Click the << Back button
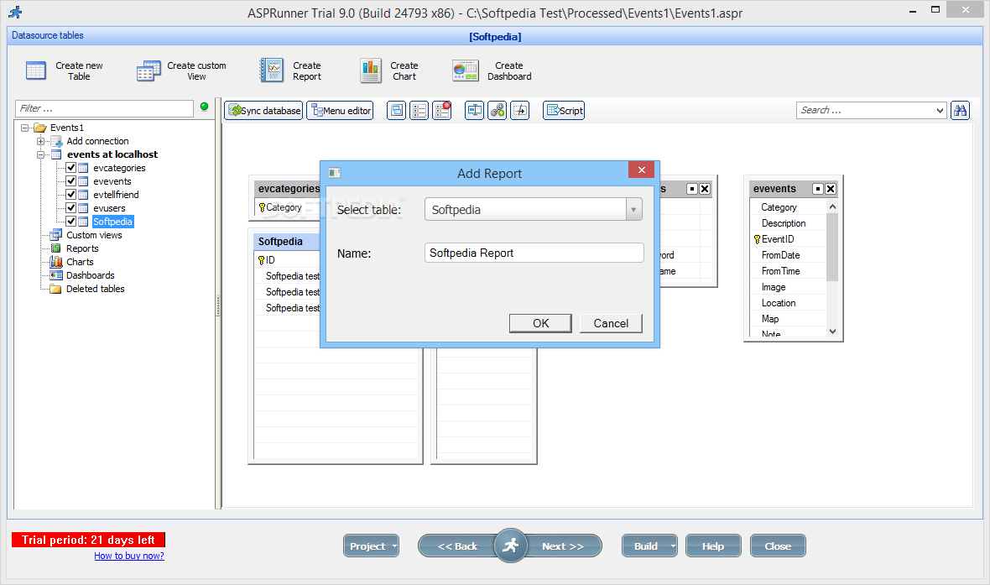Image resolution: width=990 pixels, height=585 pixels. [x=457, y=546]
